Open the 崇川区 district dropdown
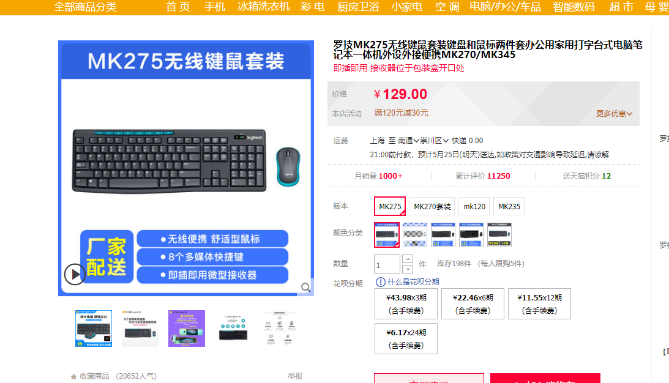Image resolution: width=669 pixels, height=383 pixels. point(434,140)
